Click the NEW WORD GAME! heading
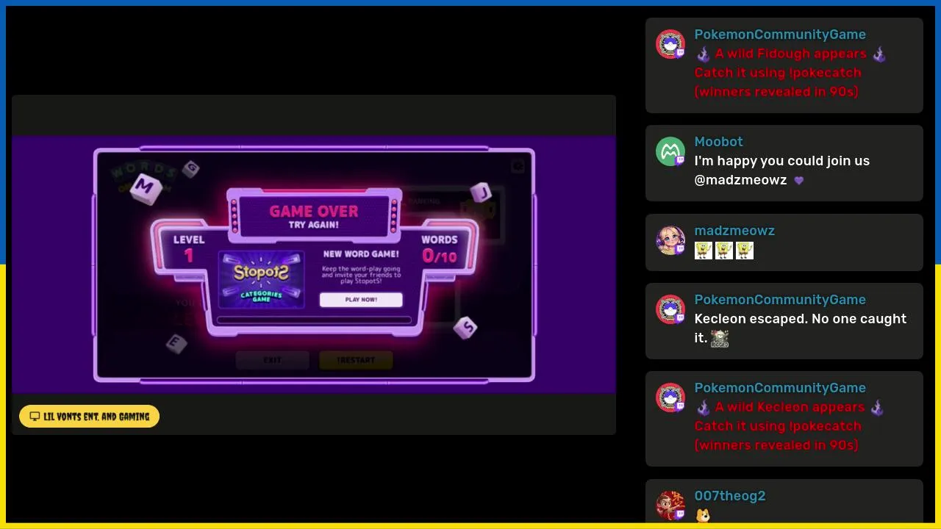Image resolution: width=941 pixels, height=529 pixels. coord(361,254)
